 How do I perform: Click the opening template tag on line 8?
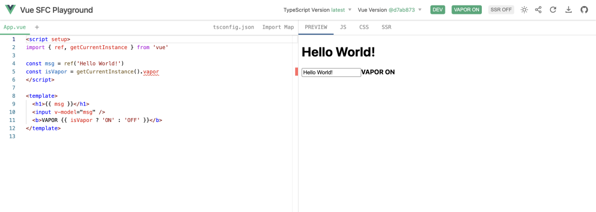tap(42, 96)
